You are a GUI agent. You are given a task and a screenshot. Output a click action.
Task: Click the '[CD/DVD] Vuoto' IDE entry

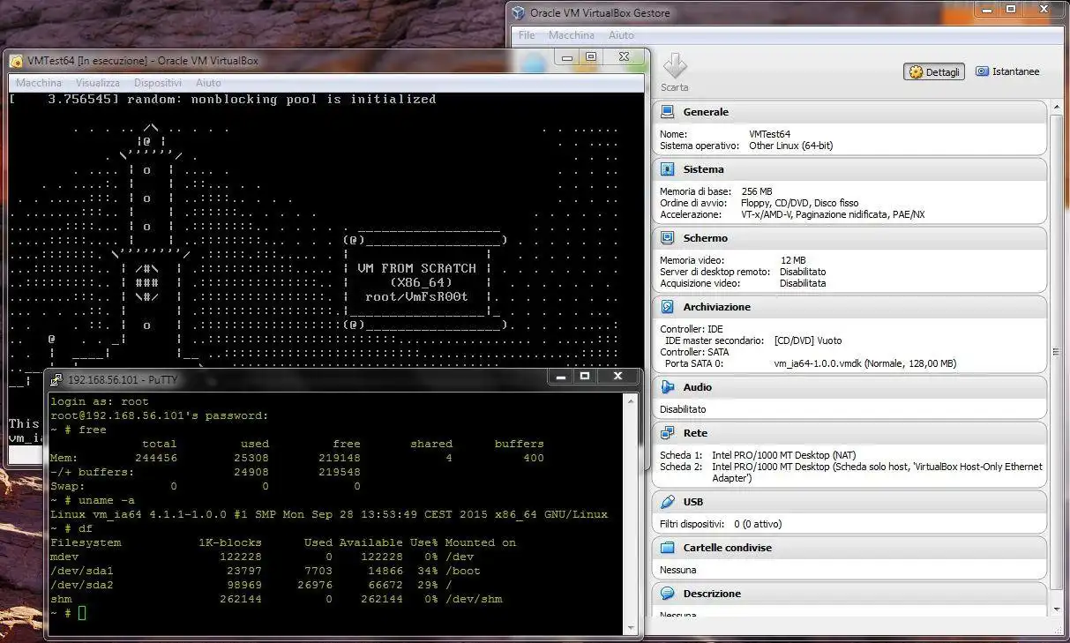click(x=808, y=340)
